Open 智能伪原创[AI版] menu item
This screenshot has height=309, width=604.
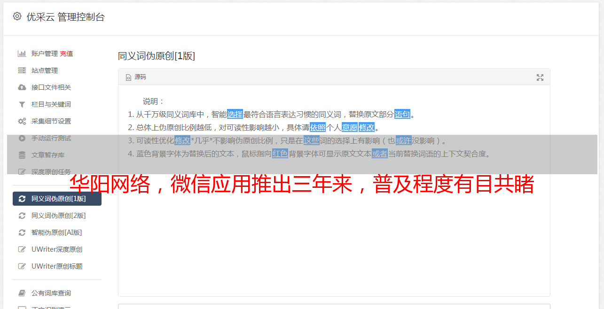tap(57, 232)
